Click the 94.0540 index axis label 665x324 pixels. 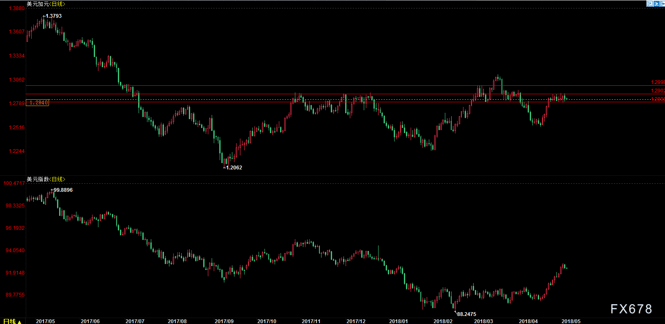click(x=15, y=250)
